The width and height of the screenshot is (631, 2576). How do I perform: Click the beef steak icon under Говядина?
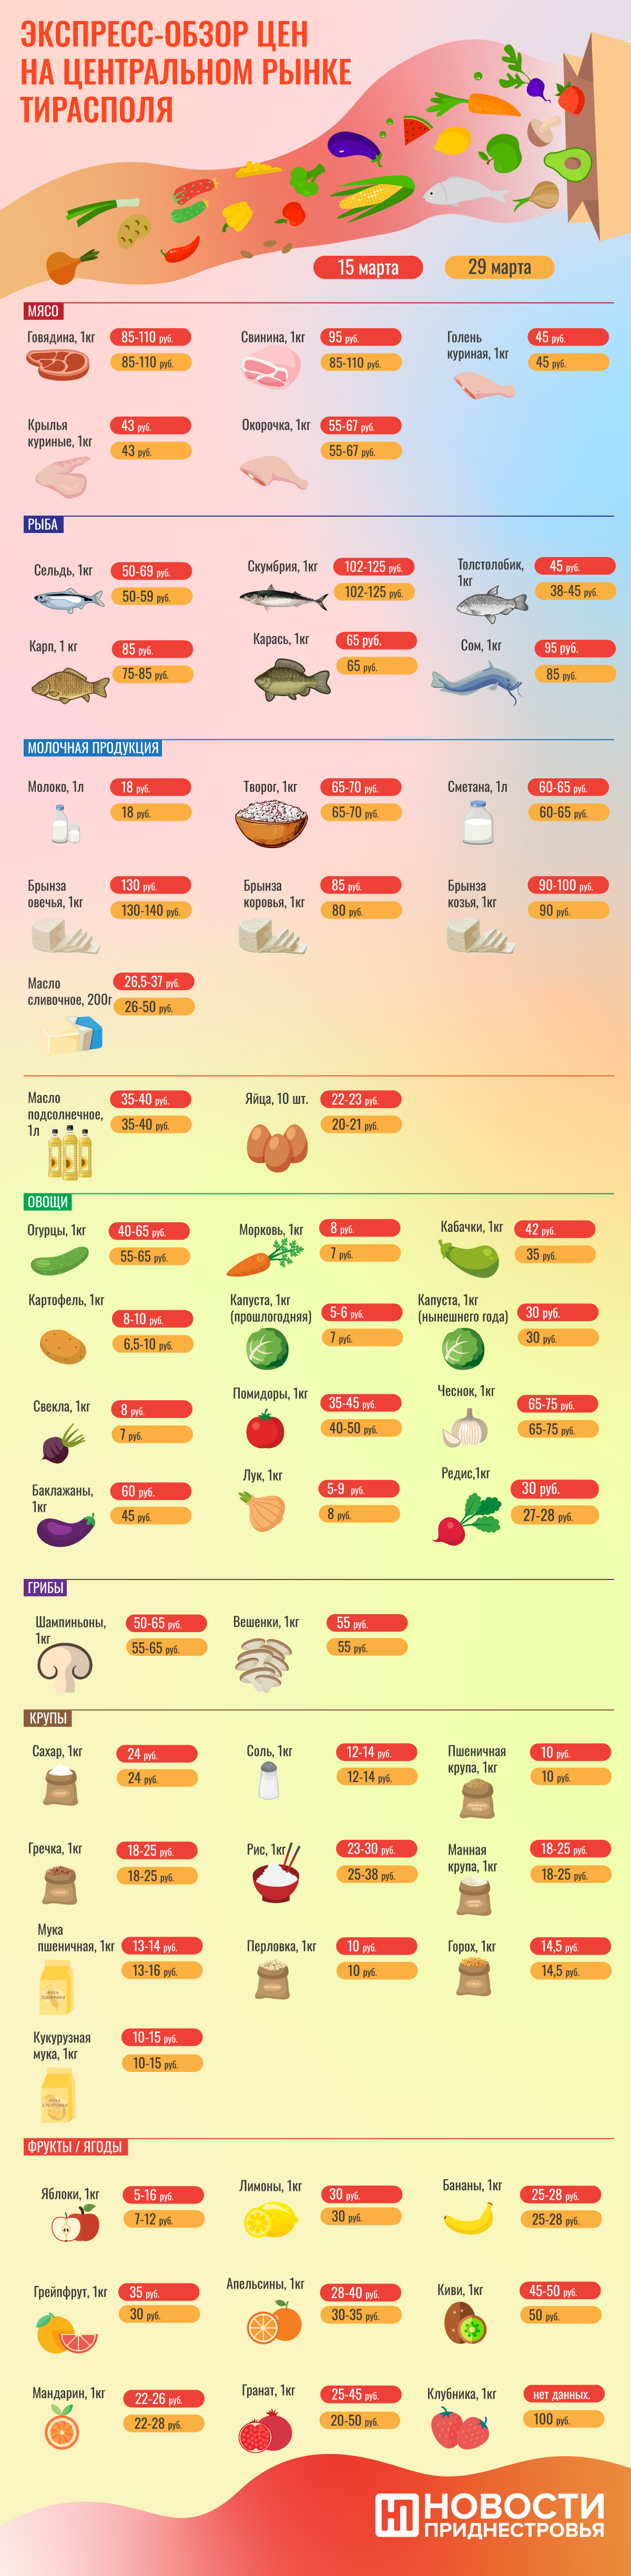[x=58, y=365]
